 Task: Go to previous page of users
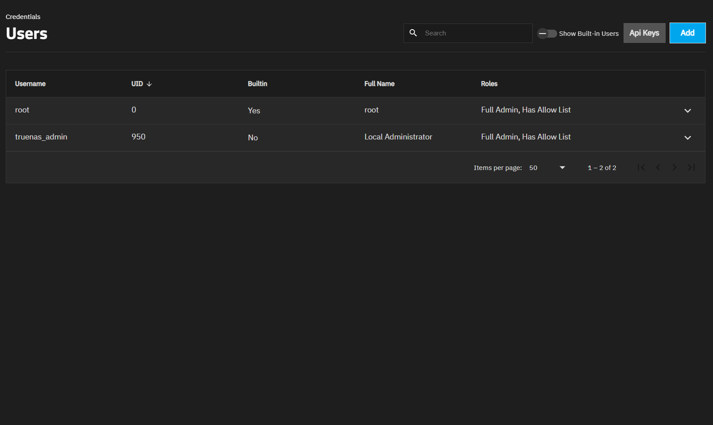tap(658, 167)
